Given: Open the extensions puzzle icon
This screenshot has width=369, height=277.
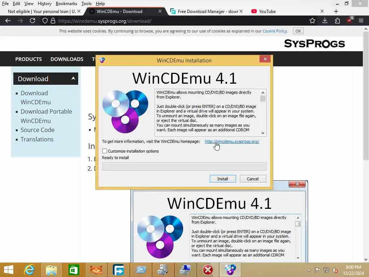Looking at the screenshot, I should click(337, 21).
